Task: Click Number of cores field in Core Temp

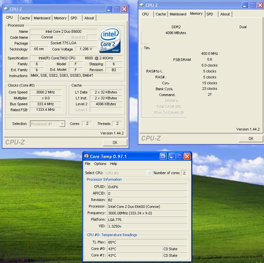Action: pos(184,173)
